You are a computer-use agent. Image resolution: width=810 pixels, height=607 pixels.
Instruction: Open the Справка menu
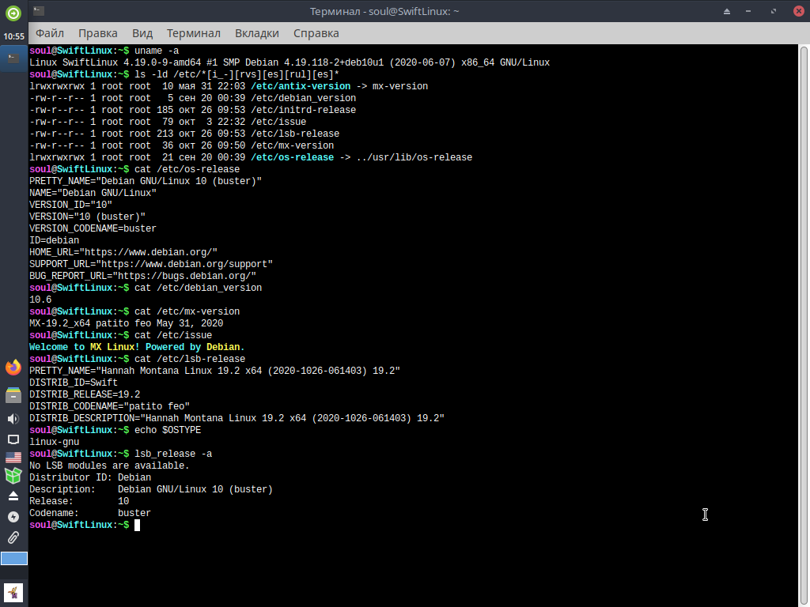click(x=316, y=33)
